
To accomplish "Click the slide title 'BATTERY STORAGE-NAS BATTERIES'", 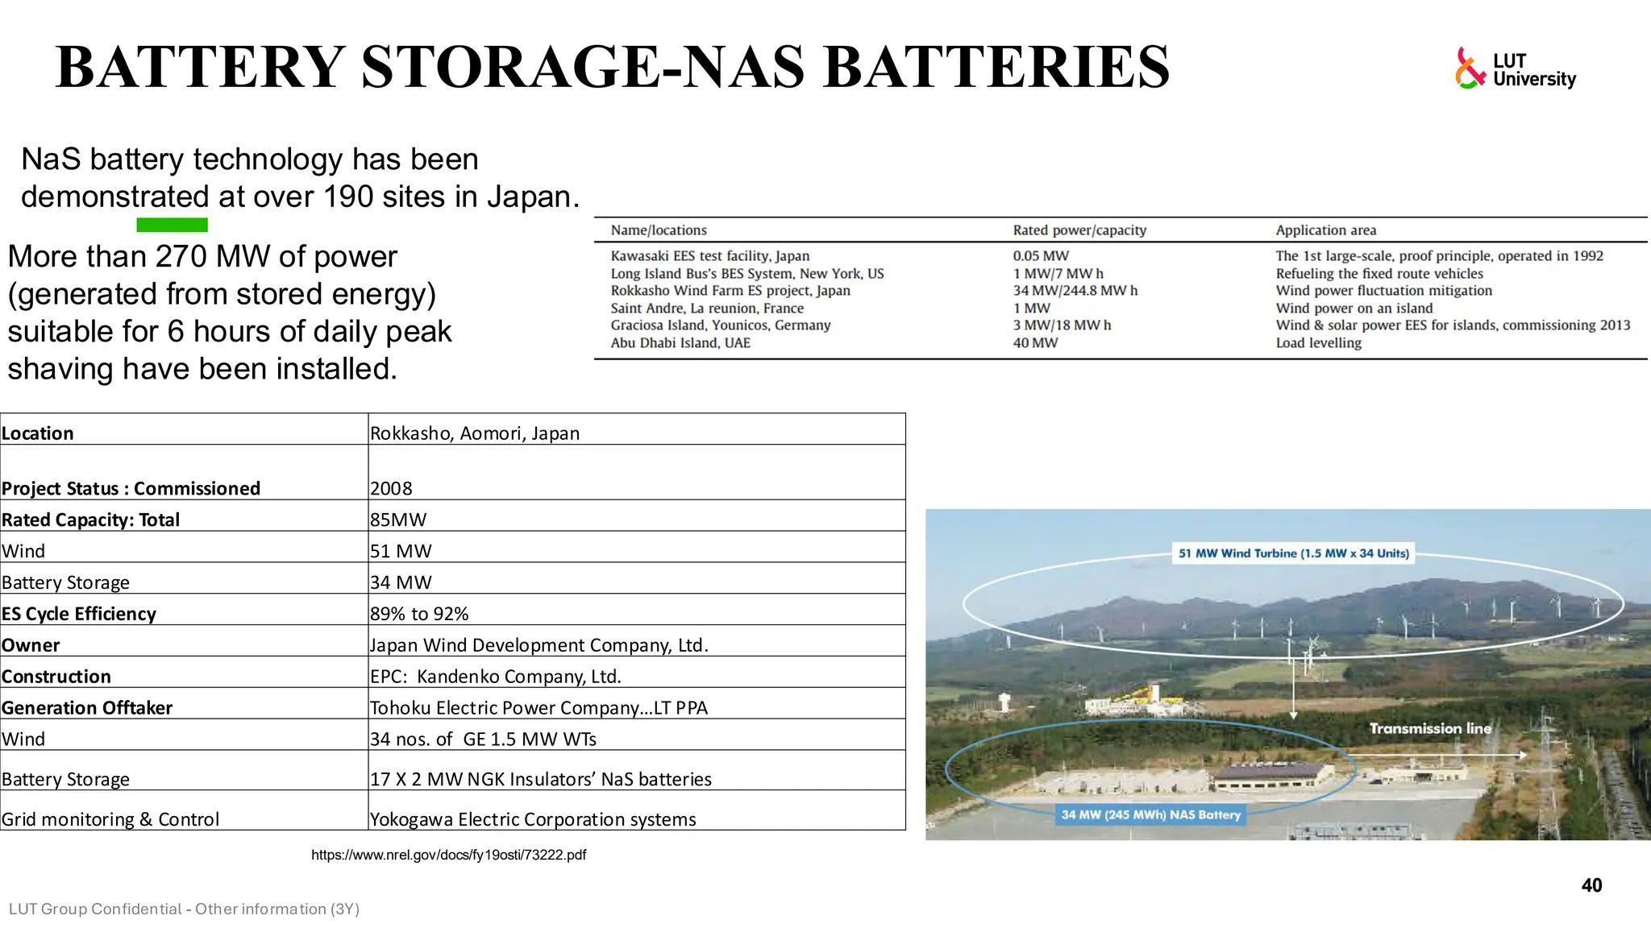I will [613, 66].
